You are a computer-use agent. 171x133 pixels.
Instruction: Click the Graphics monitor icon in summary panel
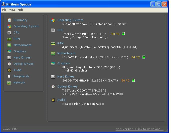pos(53,63)
